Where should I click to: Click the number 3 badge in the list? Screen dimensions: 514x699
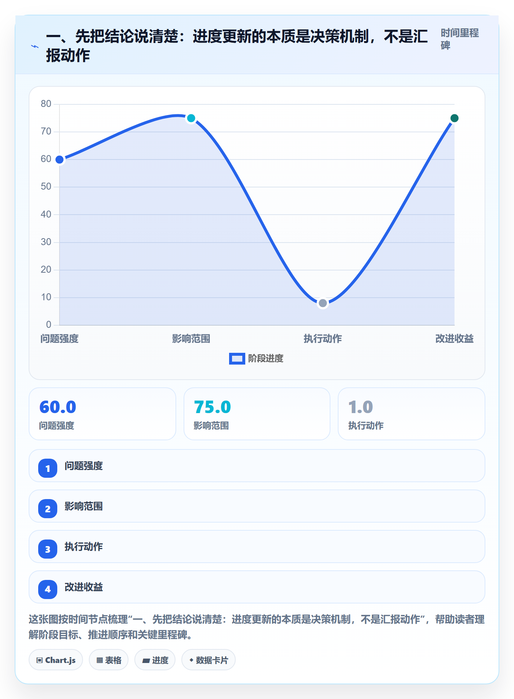pyautogui.click(x=48, y=549)
